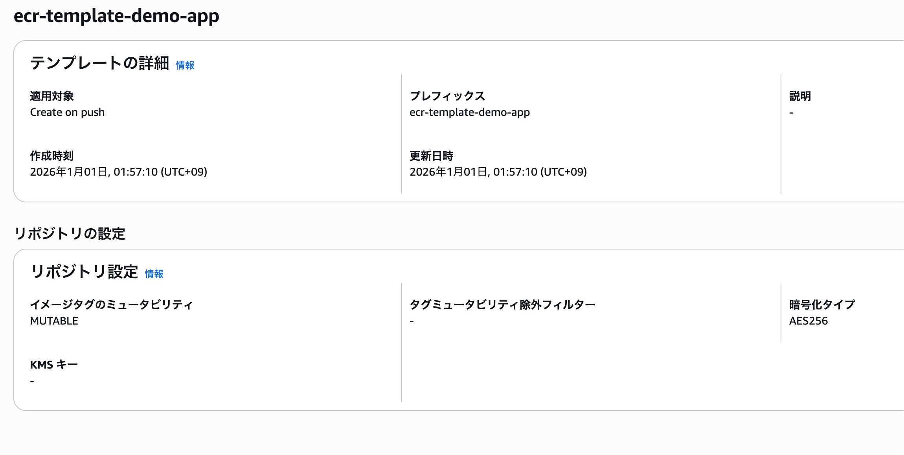The height and width of the screenshot is (455, 904).
Task: Click the prefix value under プレフィックス
Action: (x=469, y=112)
